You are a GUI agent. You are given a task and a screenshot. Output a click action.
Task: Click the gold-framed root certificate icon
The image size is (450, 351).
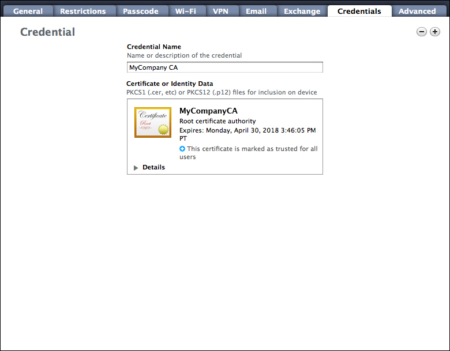coord(153,122)
